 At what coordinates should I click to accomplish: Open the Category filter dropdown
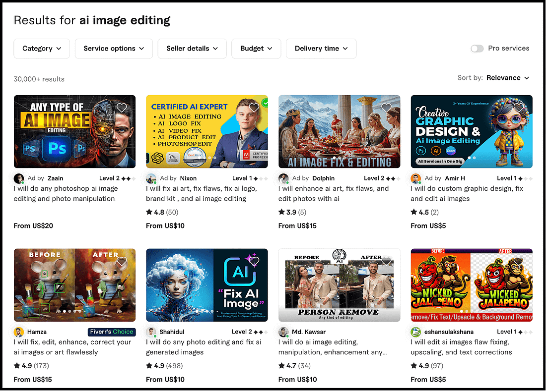coord(42,49)
